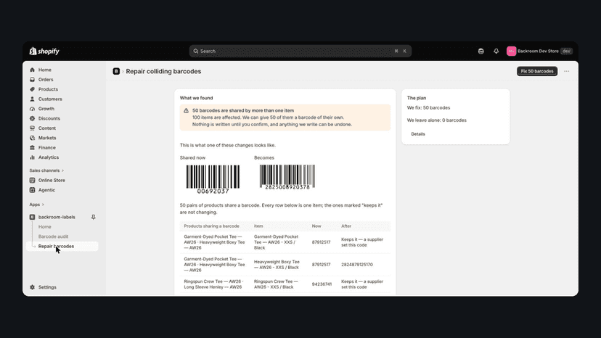Open Discounts in the navigation
The width and height of the screenshot is (601, 338).
49,118
